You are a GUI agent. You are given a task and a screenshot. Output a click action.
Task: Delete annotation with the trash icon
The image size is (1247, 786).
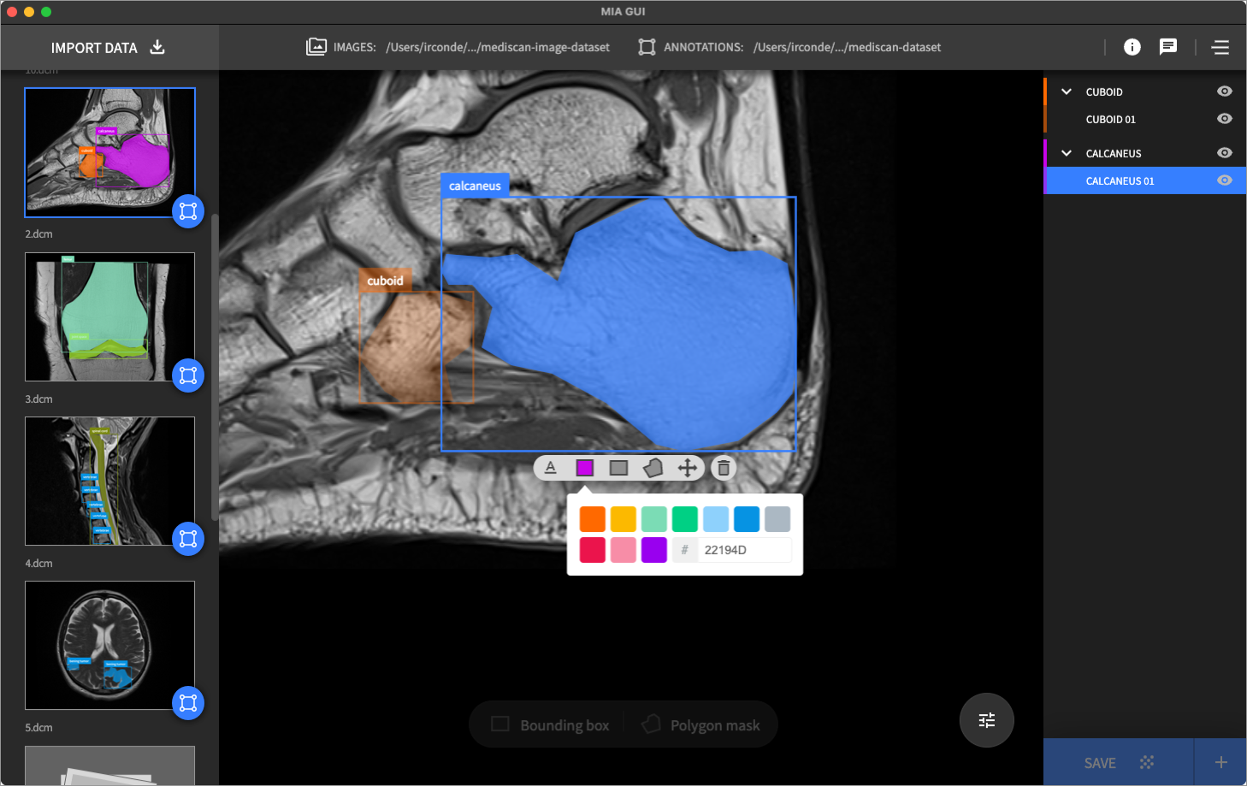point(724,468)
